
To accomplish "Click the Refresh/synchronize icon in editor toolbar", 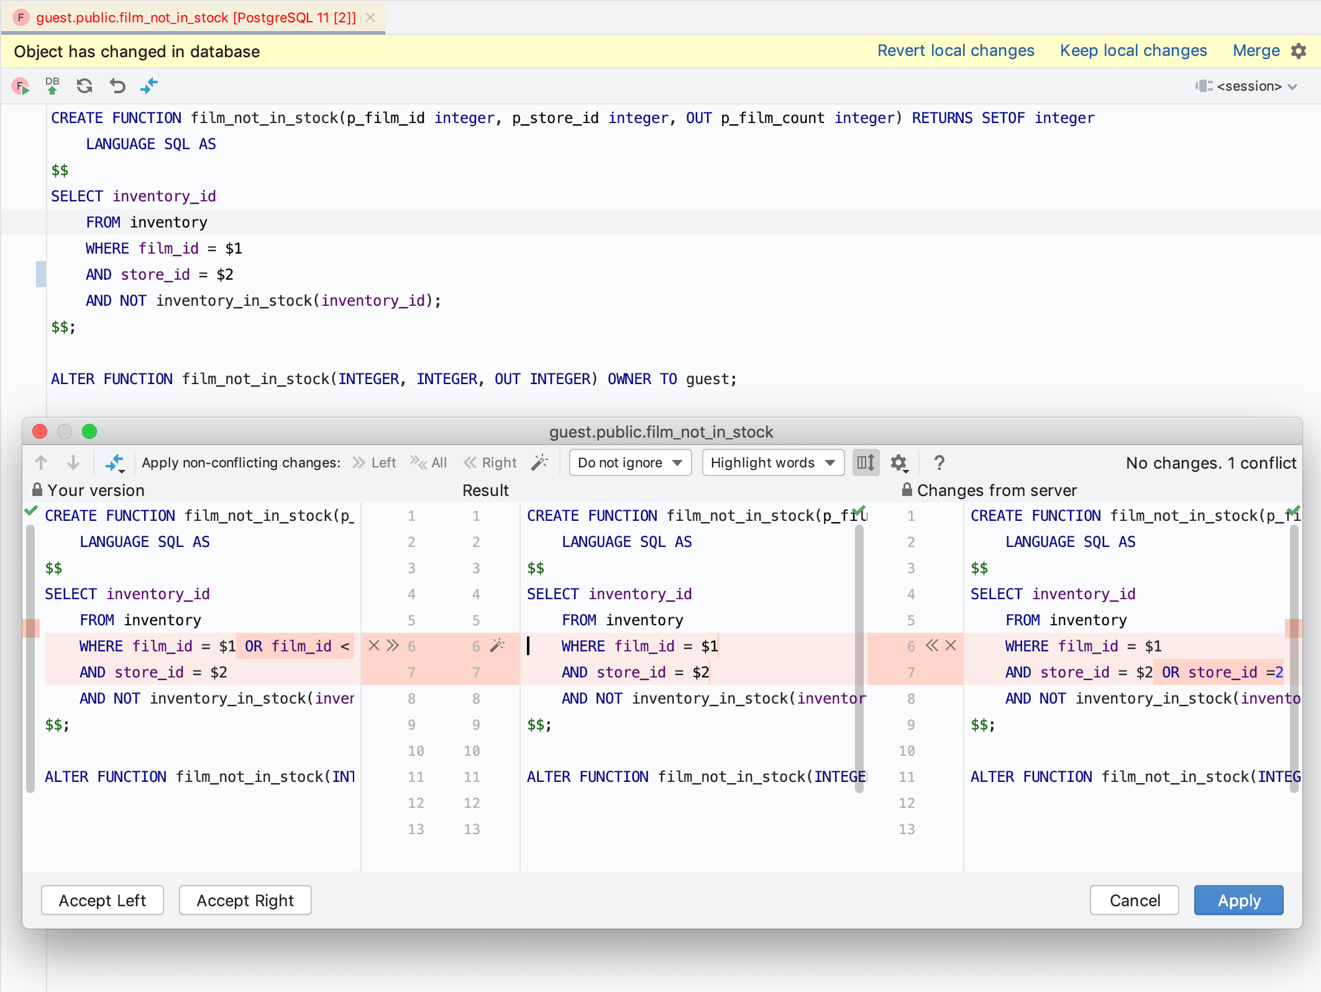I will click(x=85, y=86).
